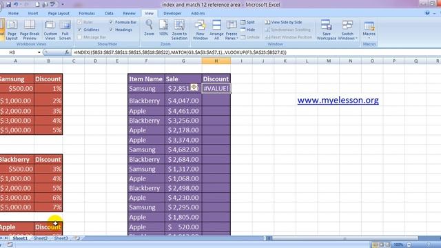
Task: Select column H header
Action: pos(216,61)
